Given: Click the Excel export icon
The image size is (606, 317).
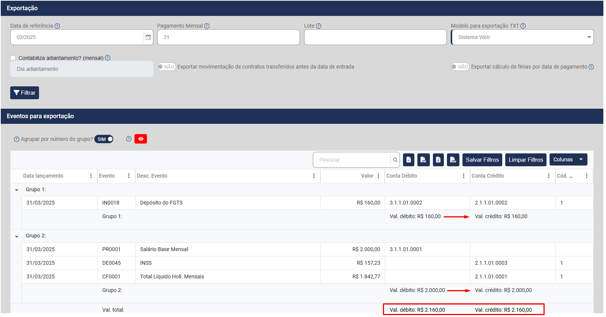Looking at the screenshot, I should tap(438, 160).
